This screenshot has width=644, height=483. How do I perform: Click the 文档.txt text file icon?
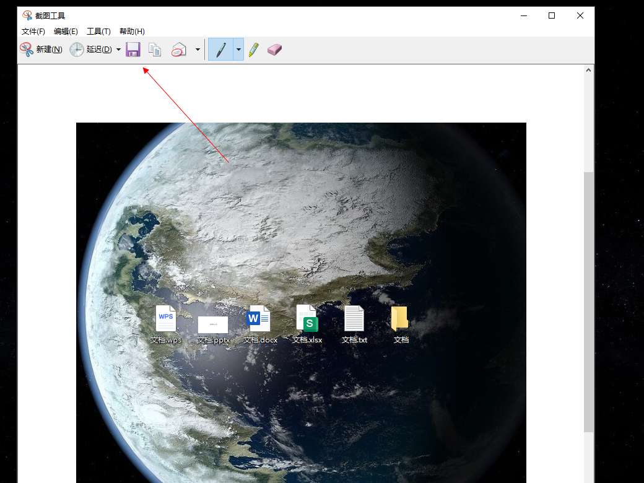(354, 318)
